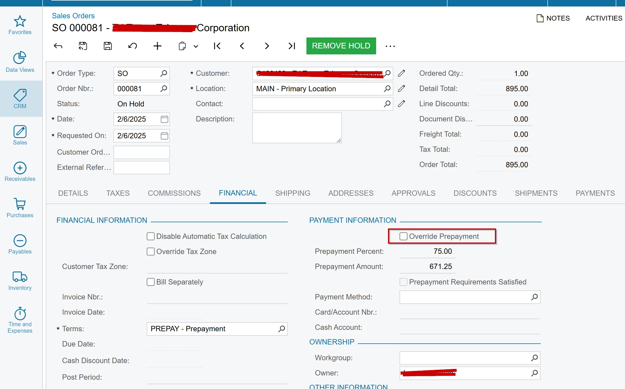
Task: Edit customer with pencil icon
Action: click(401, 74)
